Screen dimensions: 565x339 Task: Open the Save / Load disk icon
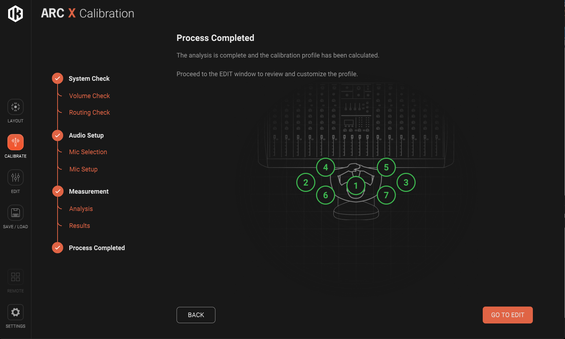point(16,213)
